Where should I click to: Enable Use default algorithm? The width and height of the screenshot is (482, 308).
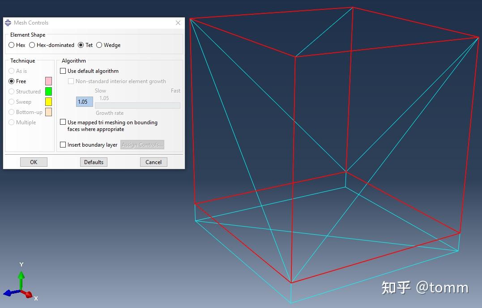coord(63,71)
